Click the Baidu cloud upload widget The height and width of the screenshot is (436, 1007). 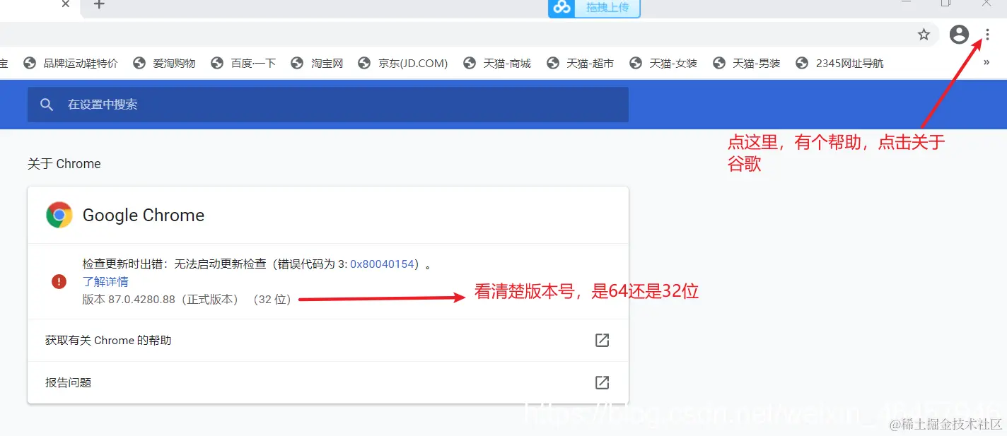[594, 8]
